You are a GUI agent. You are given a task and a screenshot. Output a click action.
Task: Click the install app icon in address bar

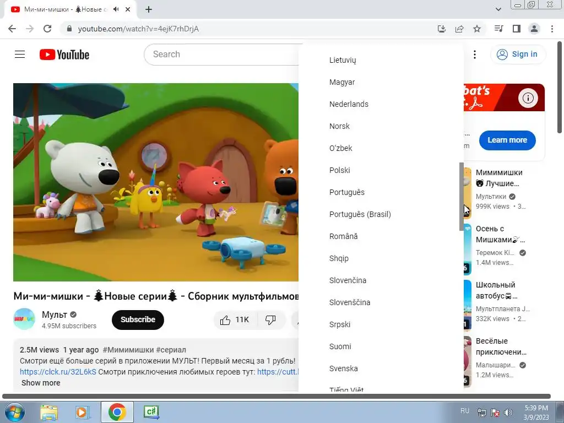442,29
